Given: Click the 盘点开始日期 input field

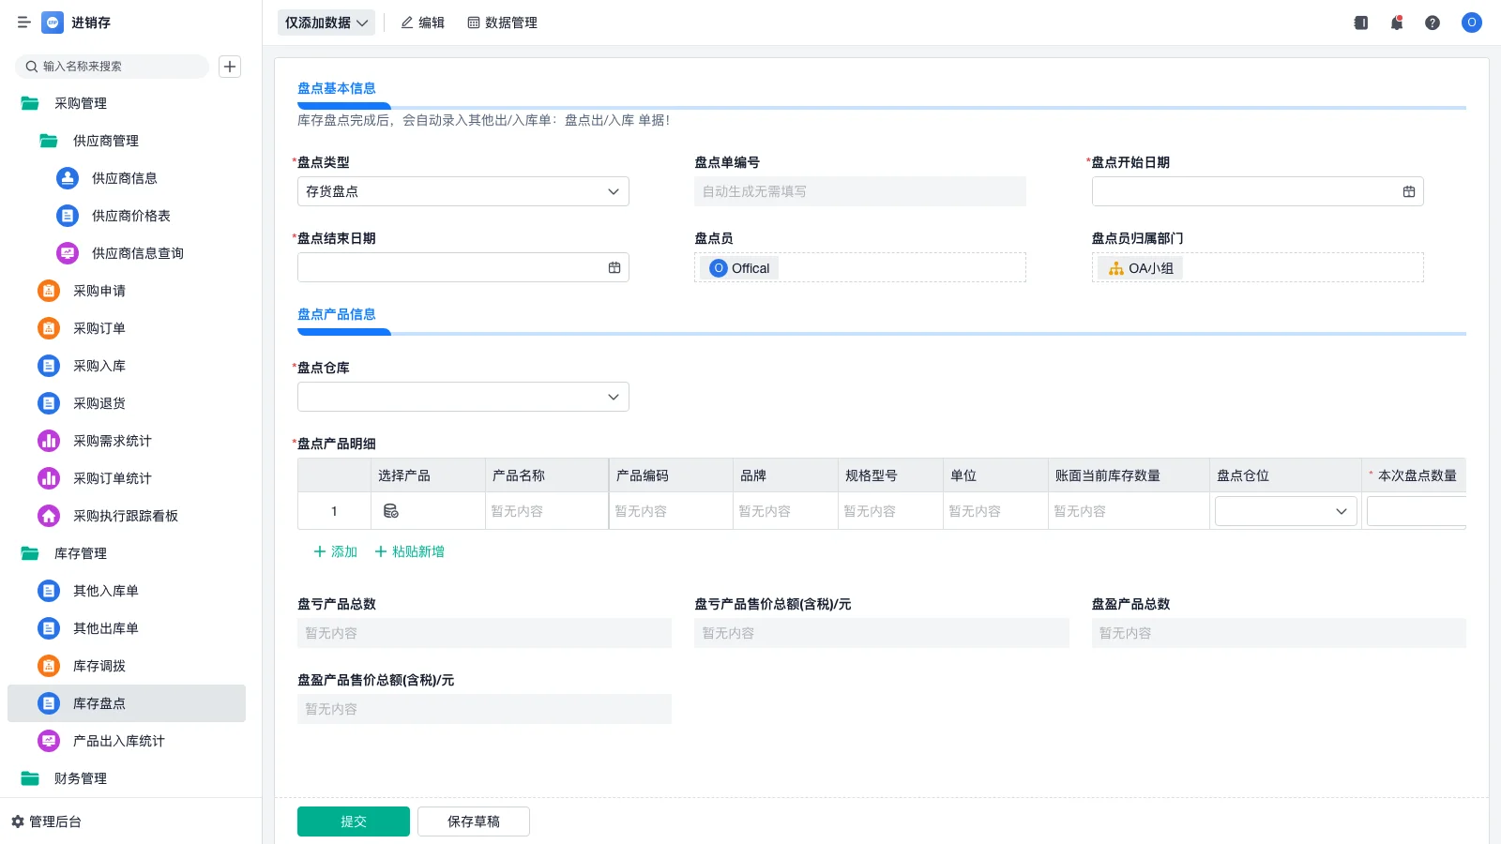Looking at the screenshot, I should tap(1258, 191).
